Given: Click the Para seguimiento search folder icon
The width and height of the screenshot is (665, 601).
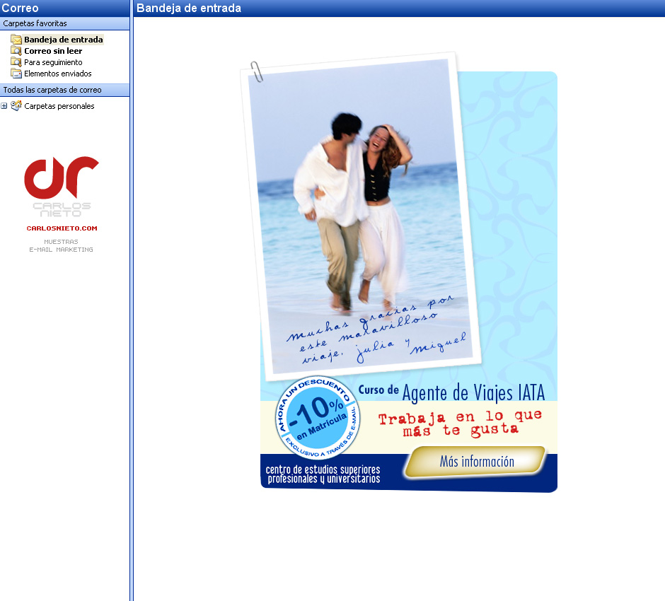Looking at the screenshot, I should (x=16, y=62).
